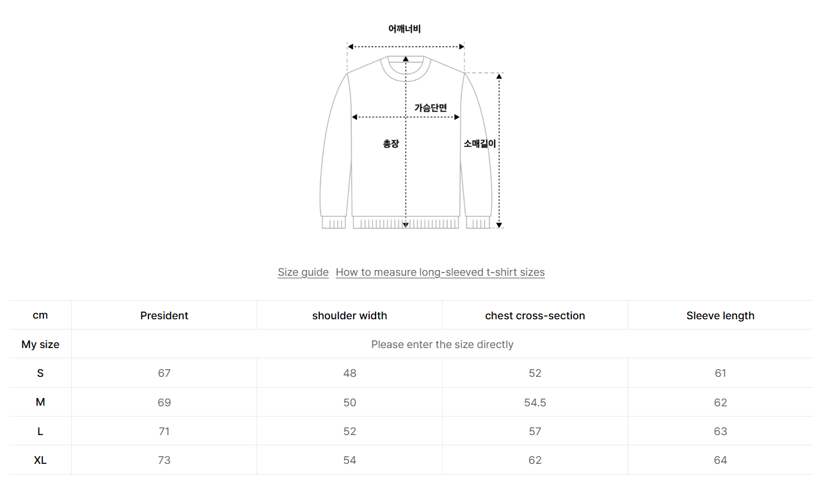This screenshot has width=824, height=485.
Task: Click the 총장 label on diagram
Action: coord(391,144)
